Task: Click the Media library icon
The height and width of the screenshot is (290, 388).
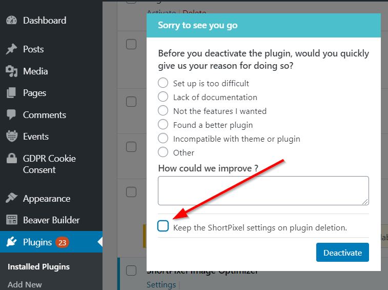Action: pos(11,71)
